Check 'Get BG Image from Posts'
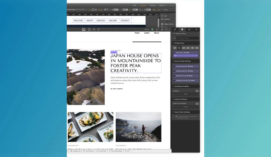Screen dimensions: 271x157 (174, 71)
